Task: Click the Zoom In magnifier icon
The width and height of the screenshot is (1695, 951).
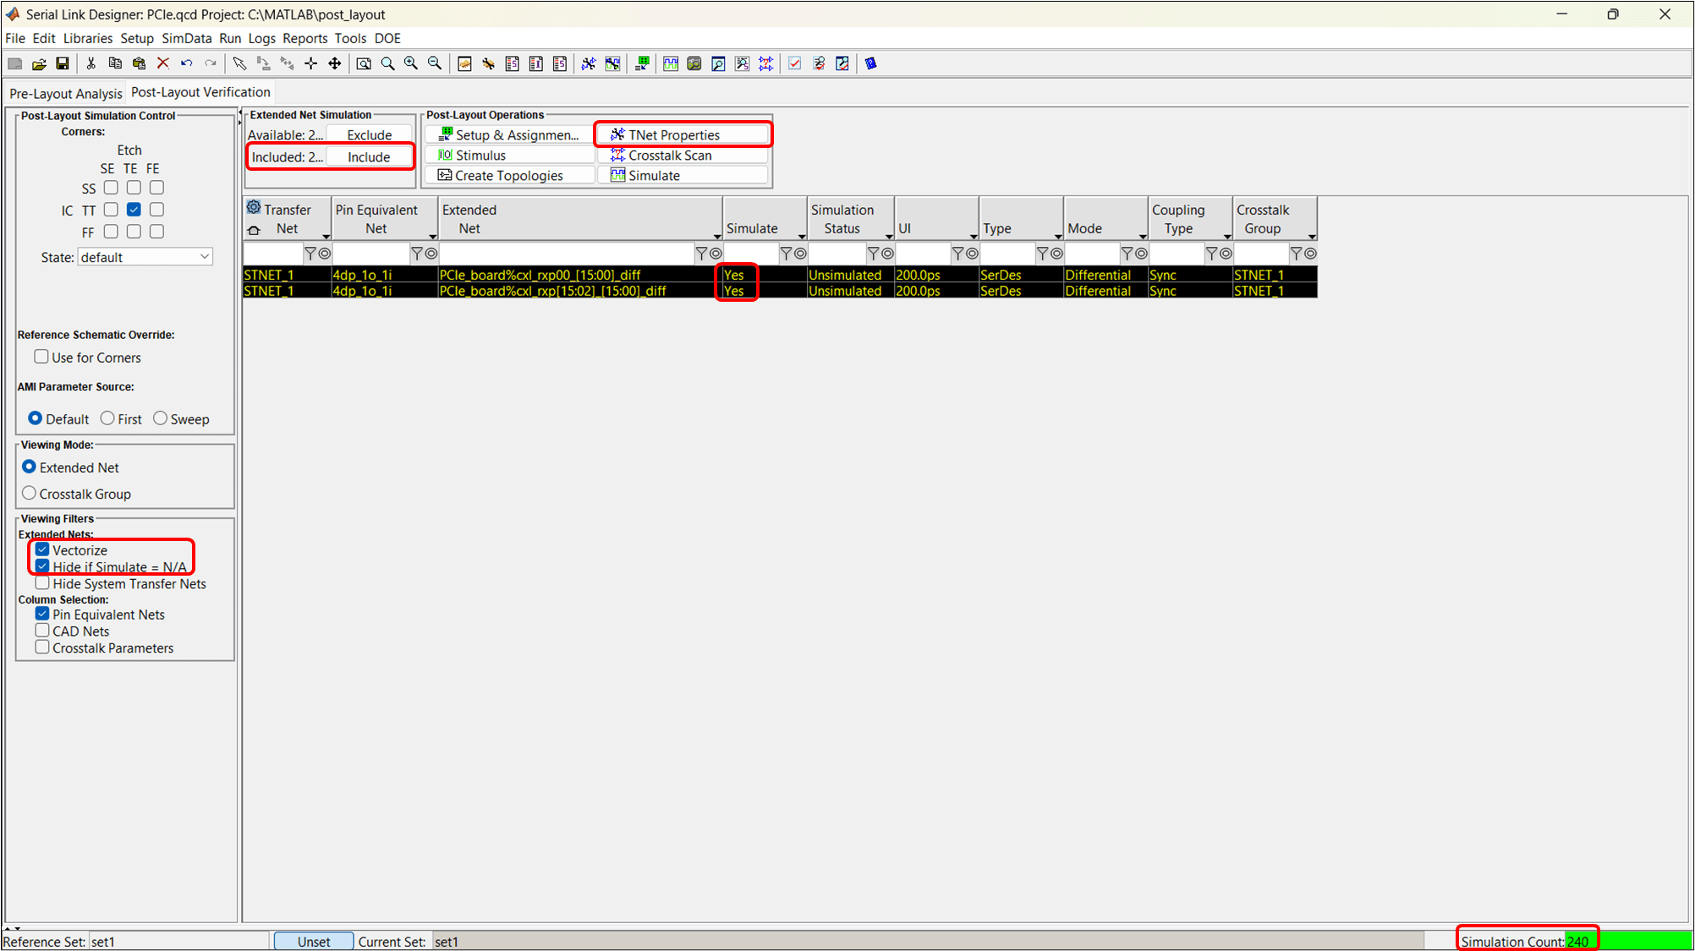Action: (x=411, y=63)
